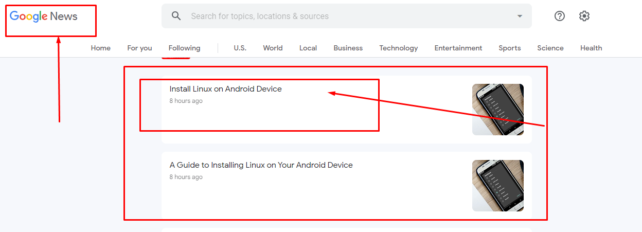Select the Entertainment section
The width and height of the screenshot is (642, 232).
point(458,48)
